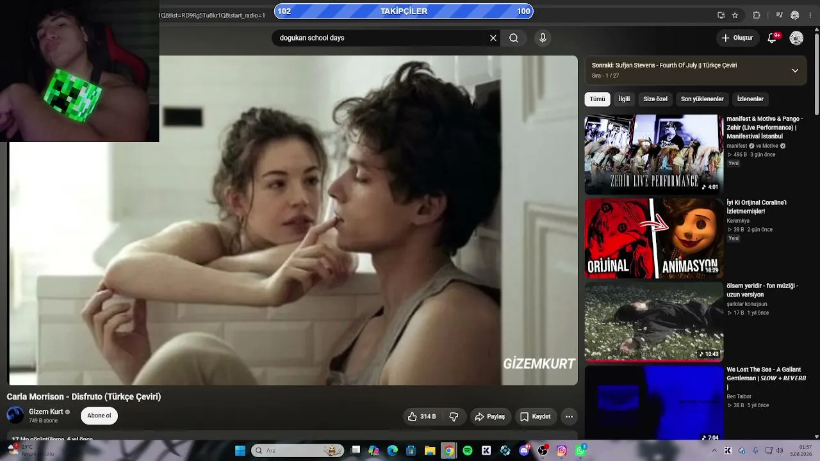Like the video with thumbs up
The width and height of the screenshot is (820, 461).
422,417
